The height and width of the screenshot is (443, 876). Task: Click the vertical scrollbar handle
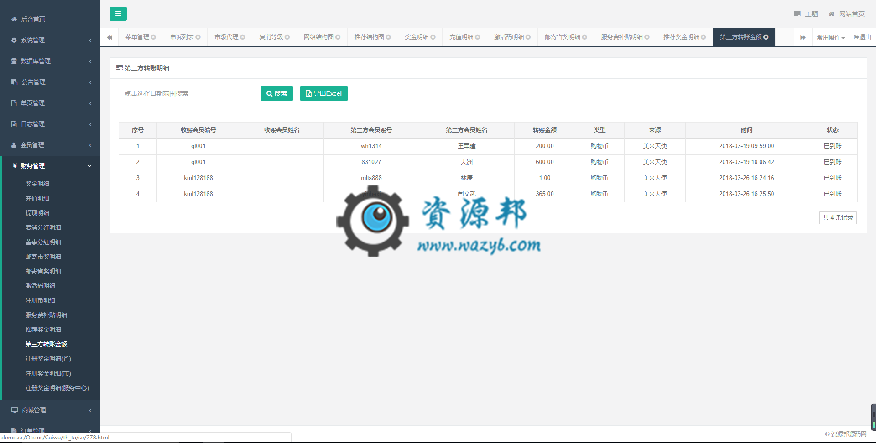tap(873, 417)
